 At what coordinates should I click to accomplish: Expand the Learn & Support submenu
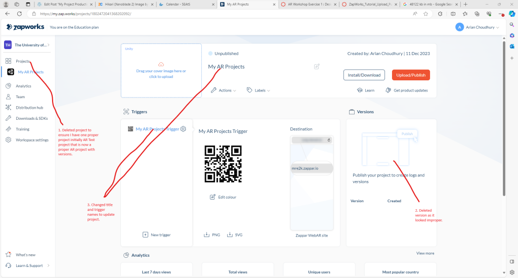click(x=48, y=265)
